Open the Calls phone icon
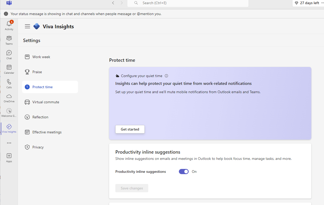Screen dimensions: 324x205 tap(9, 82)
